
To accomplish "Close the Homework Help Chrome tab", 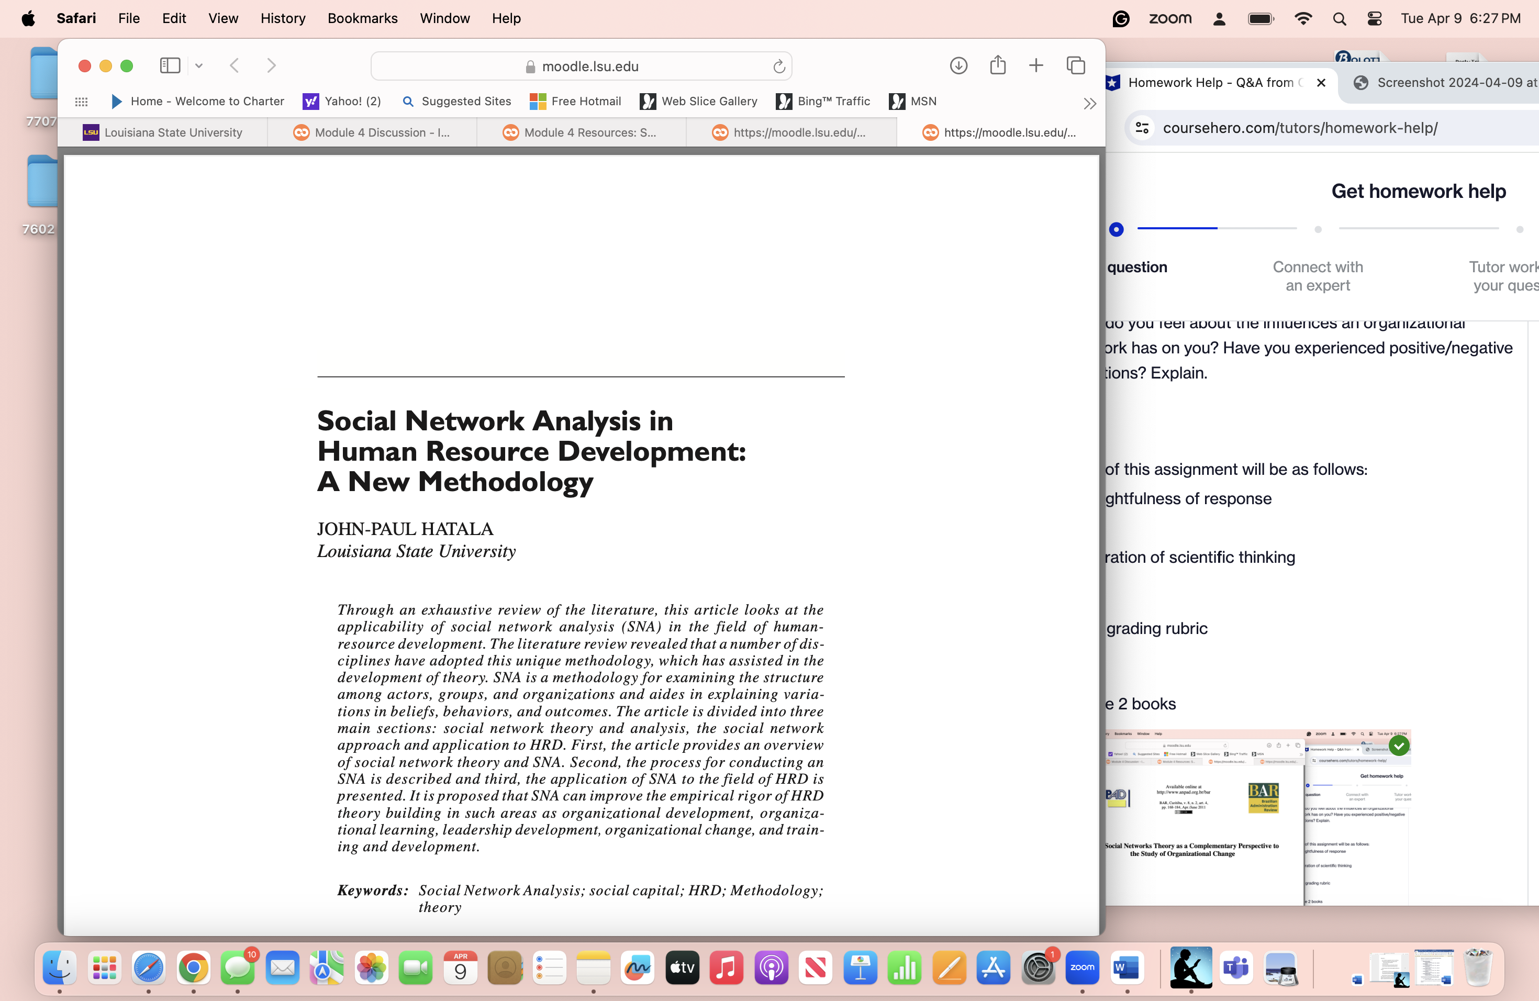I will click(x=1321, y=83).
